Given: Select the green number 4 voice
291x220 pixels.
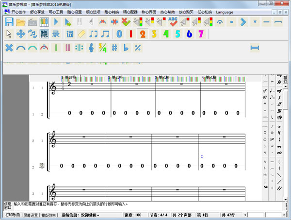Looking at the screenshot, I should (x=166, y=34).
